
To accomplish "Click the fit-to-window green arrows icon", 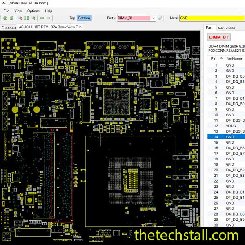I will point(27,18).
